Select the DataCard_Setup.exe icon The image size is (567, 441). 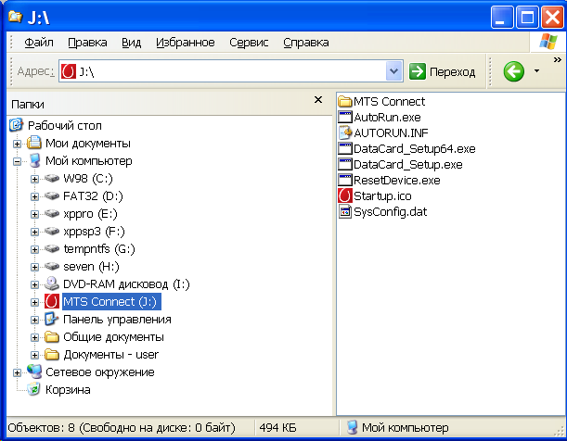tap(345, 164)
